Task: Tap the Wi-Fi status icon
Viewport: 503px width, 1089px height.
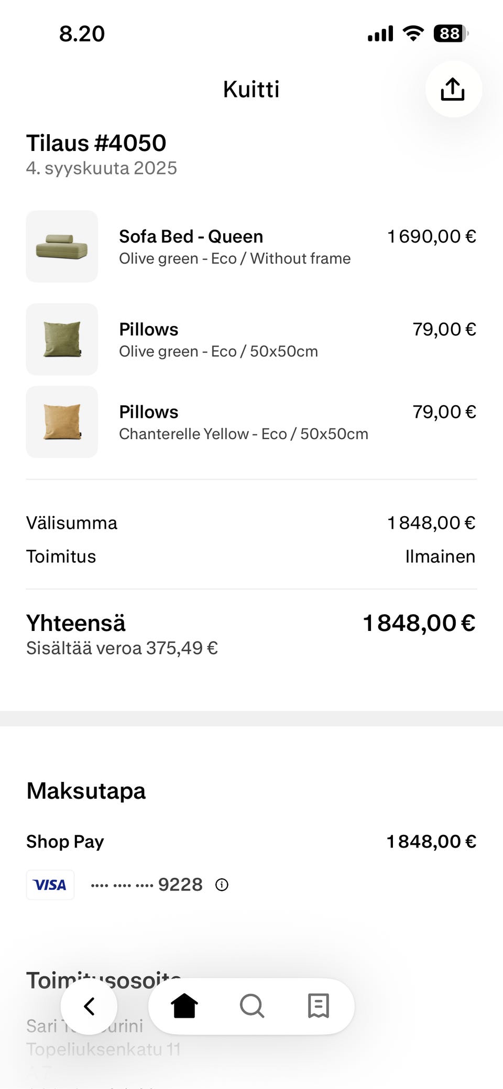Action: click(413, 34)
